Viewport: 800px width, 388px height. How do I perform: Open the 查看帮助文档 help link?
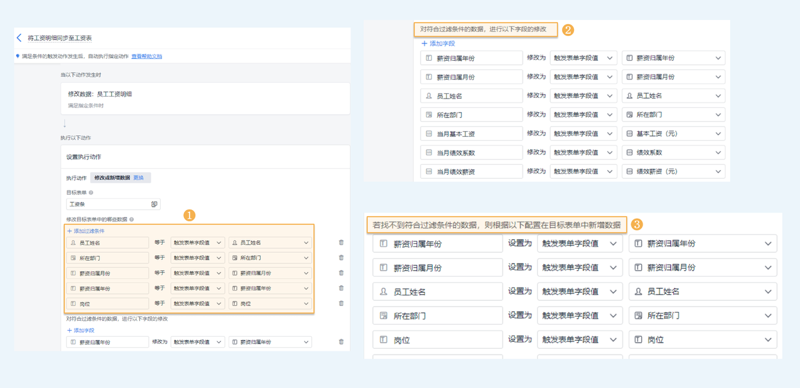(x=147, y=56)
